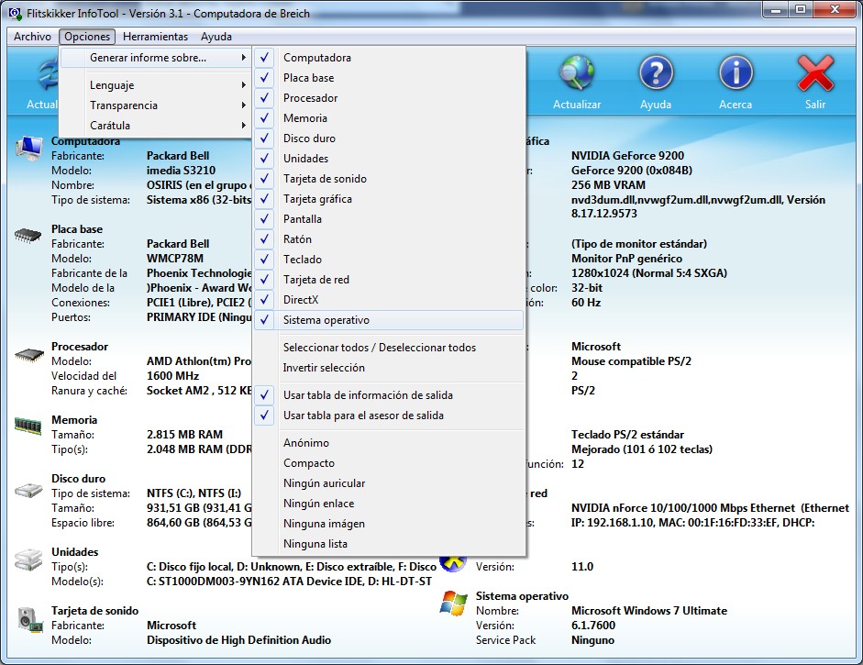Click the Procesador CPU icon
Viewport: 863px width, 665px height.
[28, 355]
